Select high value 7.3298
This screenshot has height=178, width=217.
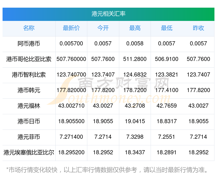point(135,137)
